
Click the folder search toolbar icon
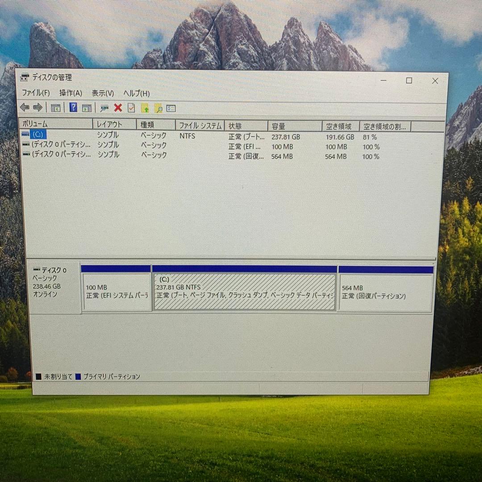click(158, 107)
